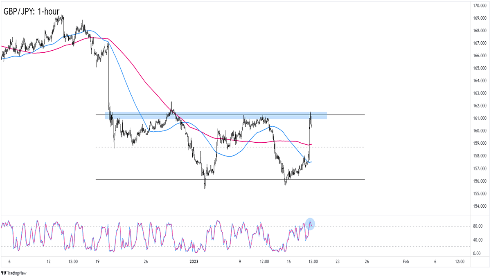Click the 162.000 price axis label

[x=479, y=105]
